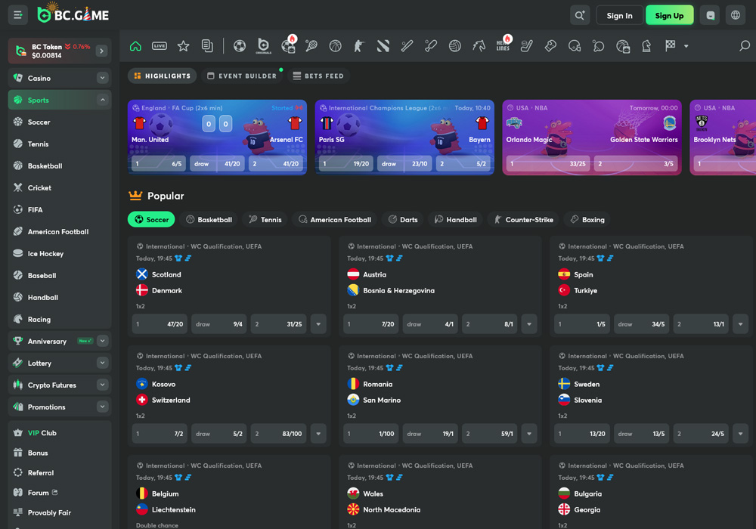This screenshot has height=529, width=756.
Task: Select the Basketball filter chip under Popular
Action: pyautogui.click(x=209, y=219)
